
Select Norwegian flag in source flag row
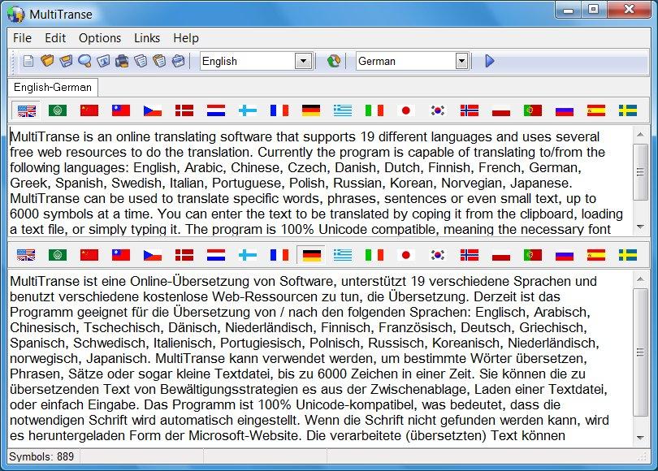click(470, 110)
